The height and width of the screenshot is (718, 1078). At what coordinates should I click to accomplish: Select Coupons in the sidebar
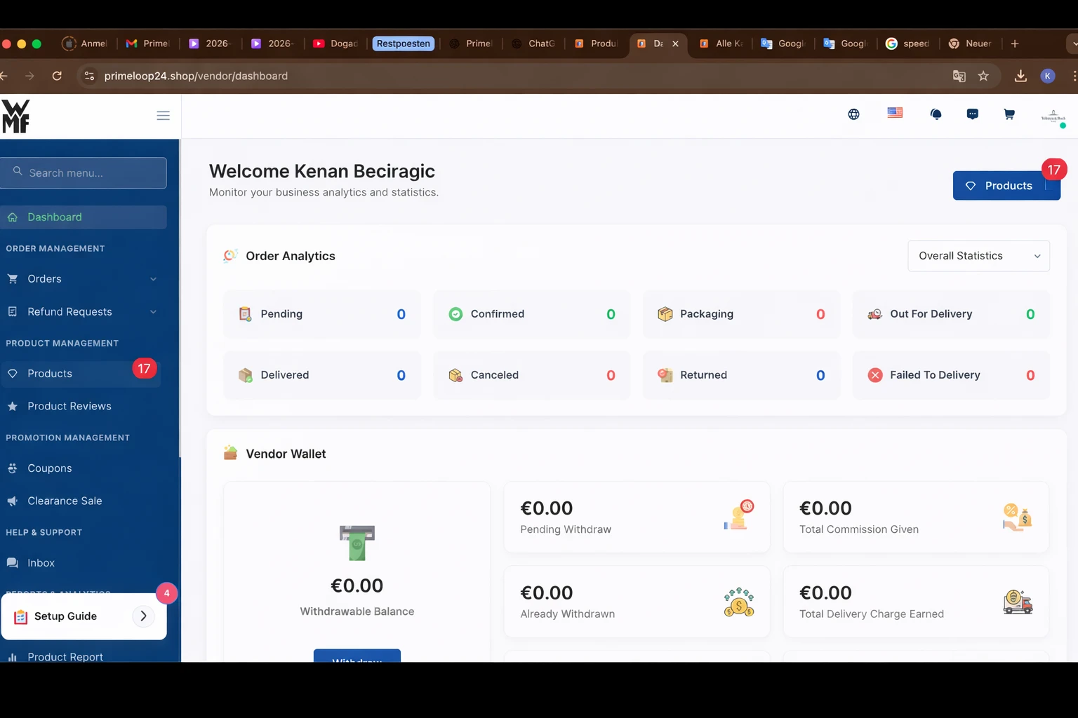point(50,468)
